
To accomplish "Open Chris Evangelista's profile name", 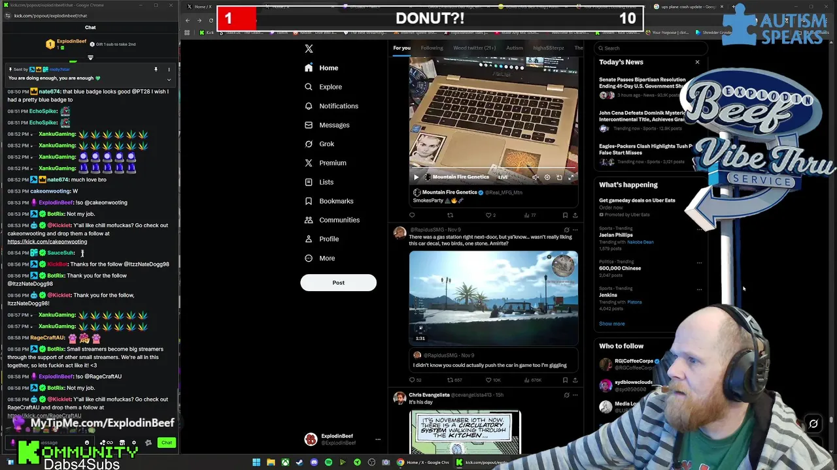I will pos(429,395).
